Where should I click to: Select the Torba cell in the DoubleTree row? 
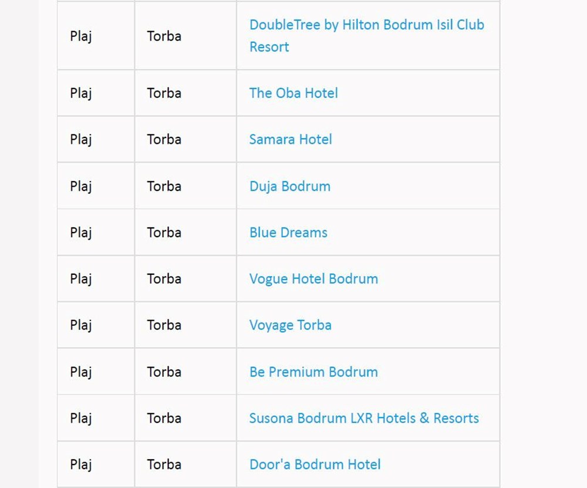(x=164, y=36)
